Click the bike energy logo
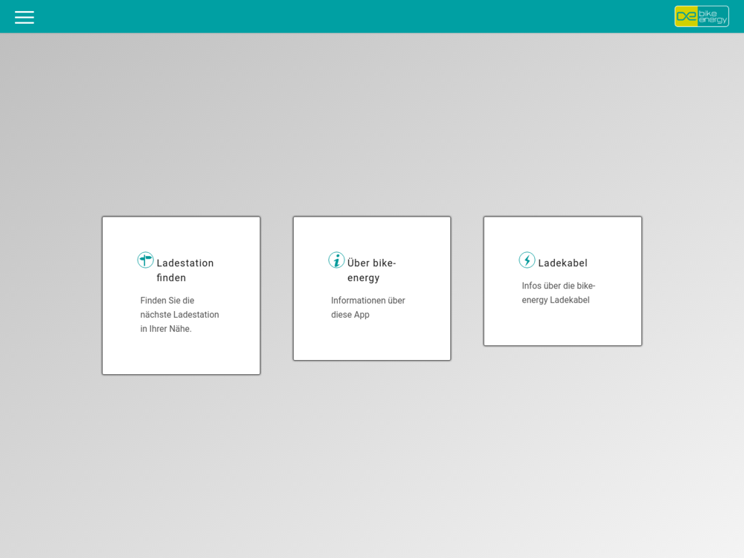This screenshot has width=744, height=558. (x=702, y=16)
